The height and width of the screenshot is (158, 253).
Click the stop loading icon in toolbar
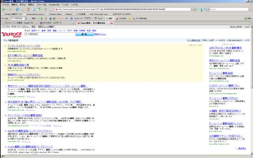point(23,10)
